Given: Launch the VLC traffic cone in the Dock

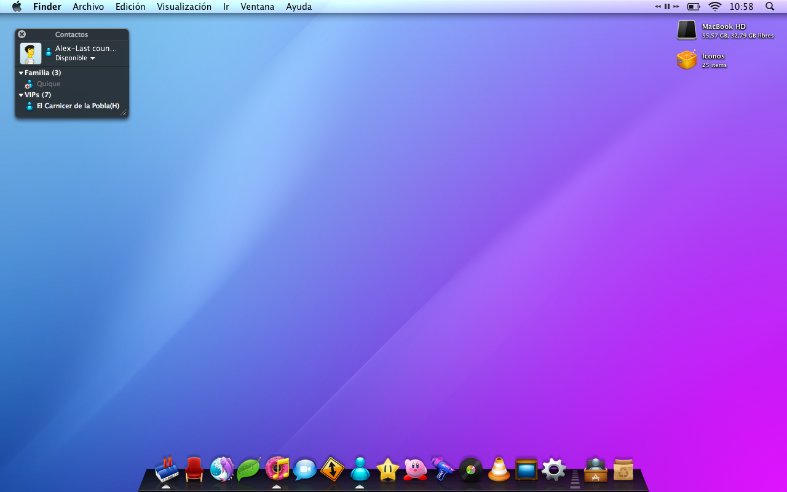Looking at the screenshot, I should pyautogui.click(x=499, y=469).
